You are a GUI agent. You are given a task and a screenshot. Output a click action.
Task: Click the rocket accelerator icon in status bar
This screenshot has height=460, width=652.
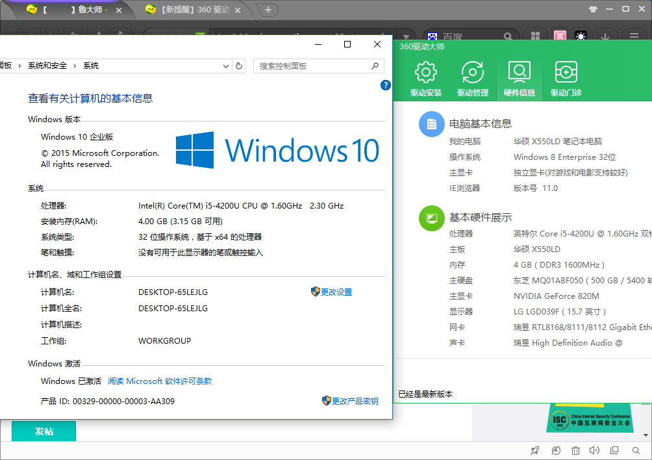pyautogui.click(x=534, y=450)
